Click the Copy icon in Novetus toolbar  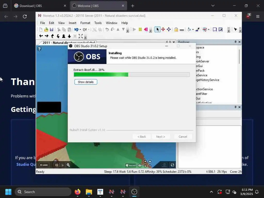tap(64, 30)
